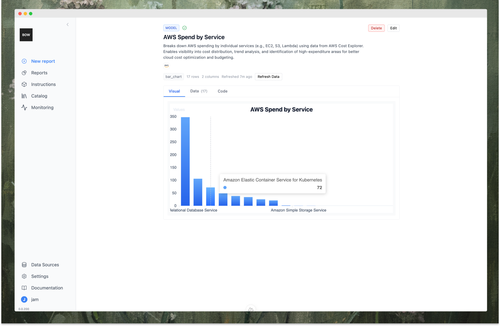
Task: Open the jam user menu
Action: pyautogui.click(x=35, y=299)
